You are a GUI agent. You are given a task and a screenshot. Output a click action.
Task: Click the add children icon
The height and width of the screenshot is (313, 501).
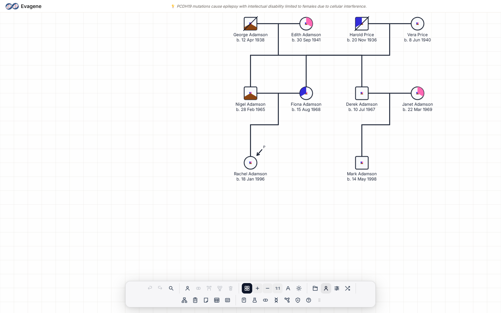pos(220,288)
